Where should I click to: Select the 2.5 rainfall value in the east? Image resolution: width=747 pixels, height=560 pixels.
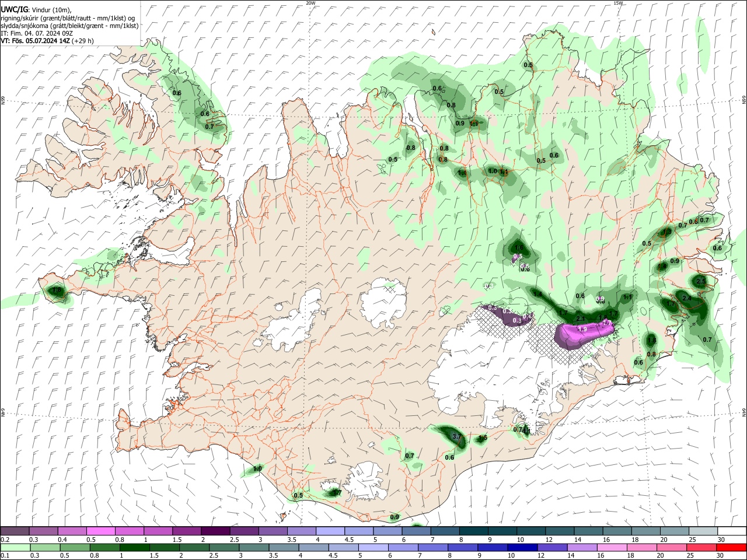pos(701,281)
